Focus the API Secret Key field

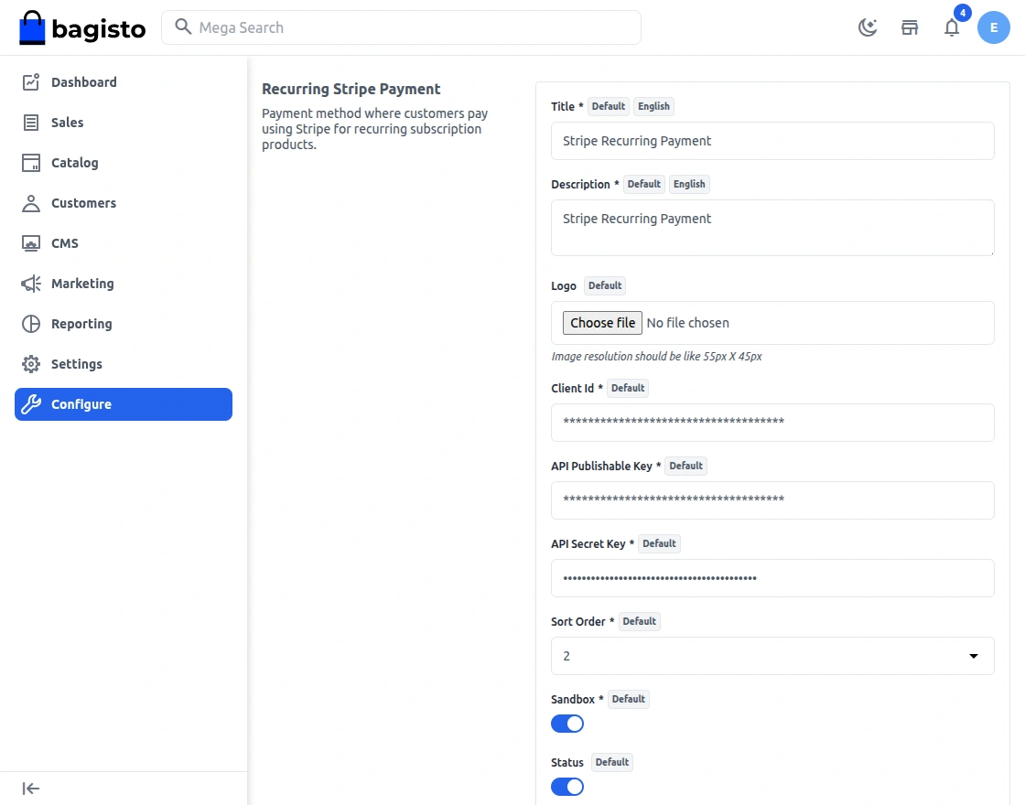tap(772, 578)
